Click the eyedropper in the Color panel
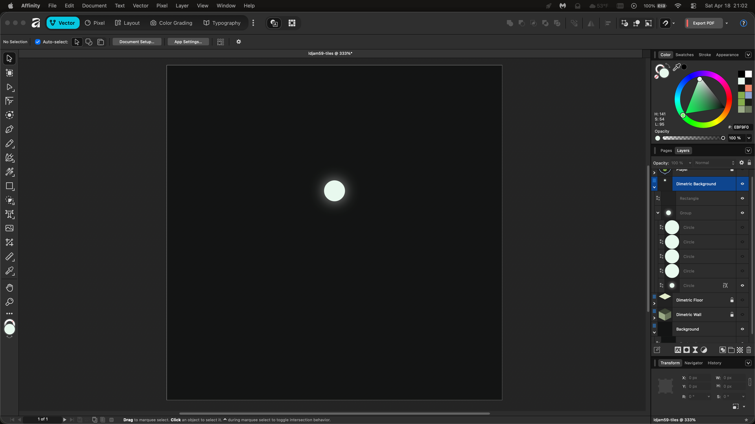755x424 pixels. point(677,67)
